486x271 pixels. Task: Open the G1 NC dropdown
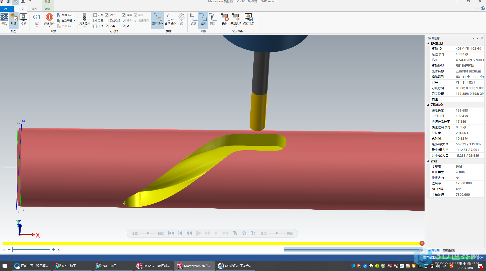37,20
